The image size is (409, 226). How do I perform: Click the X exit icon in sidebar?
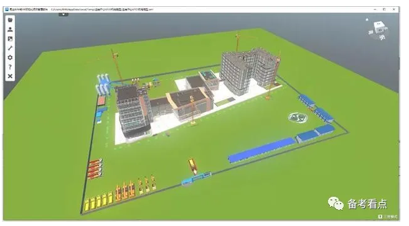click(10, 76)
